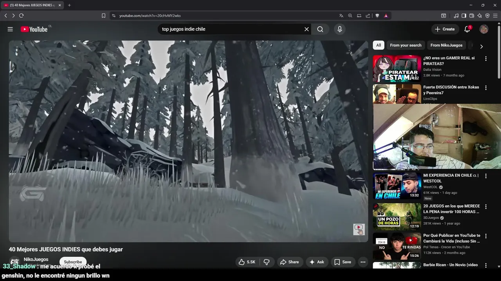Image resolution: width=501 pixels, height=281 pixels.
Task: Select the All filter chip
Action: (x=378, y=45)
